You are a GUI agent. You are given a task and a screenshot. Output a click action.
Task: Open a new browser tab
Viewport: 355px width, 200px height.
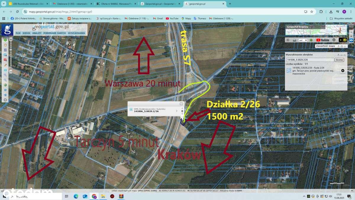pyautogui.click(x=230, y=4)
